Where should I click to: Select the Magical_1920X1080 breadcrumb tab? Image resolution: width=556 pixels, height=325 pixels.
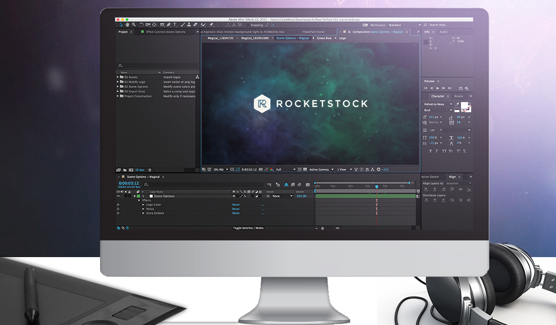point(255,38)
